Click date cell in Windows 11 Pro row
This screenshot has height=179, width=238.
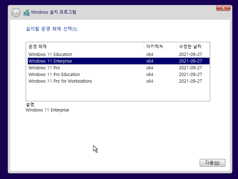(191, 68)
